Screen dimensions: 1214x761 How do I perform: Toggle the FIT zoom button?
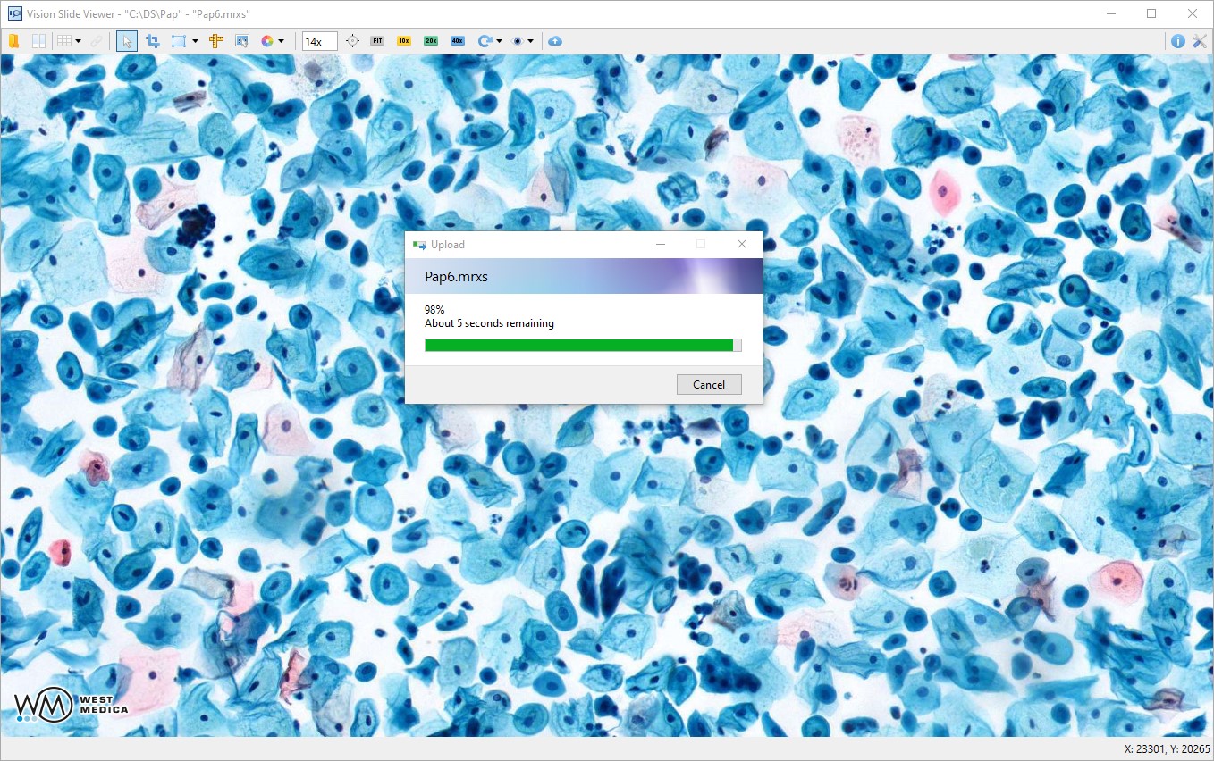377,41
